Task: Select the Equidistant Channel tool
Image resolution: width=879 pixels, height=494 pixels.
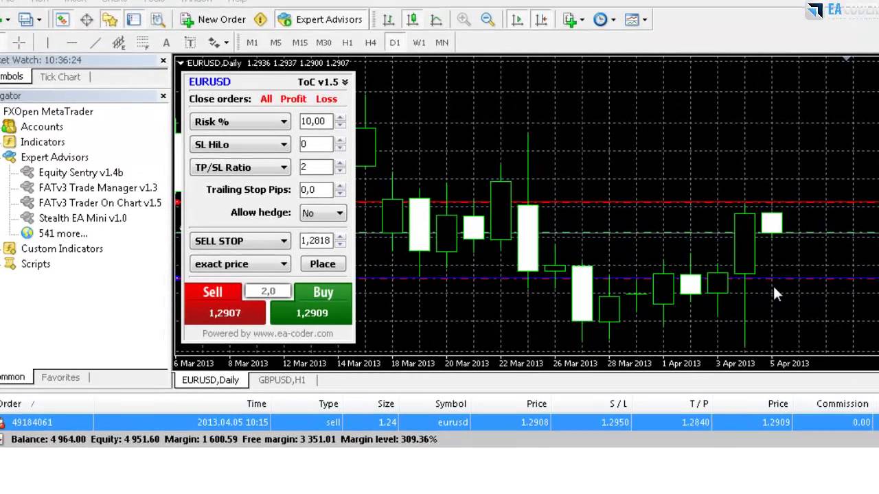Action: [x=119, y=43]
